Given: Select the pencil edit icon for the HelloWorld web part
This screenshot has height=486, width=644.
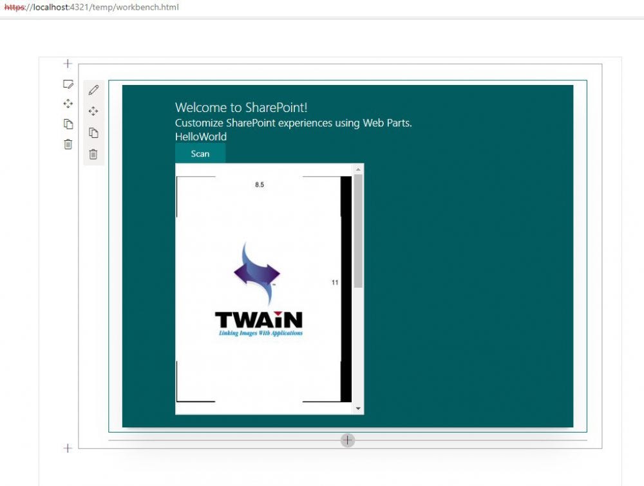Looking at the screenshot, I should point(93,89).
